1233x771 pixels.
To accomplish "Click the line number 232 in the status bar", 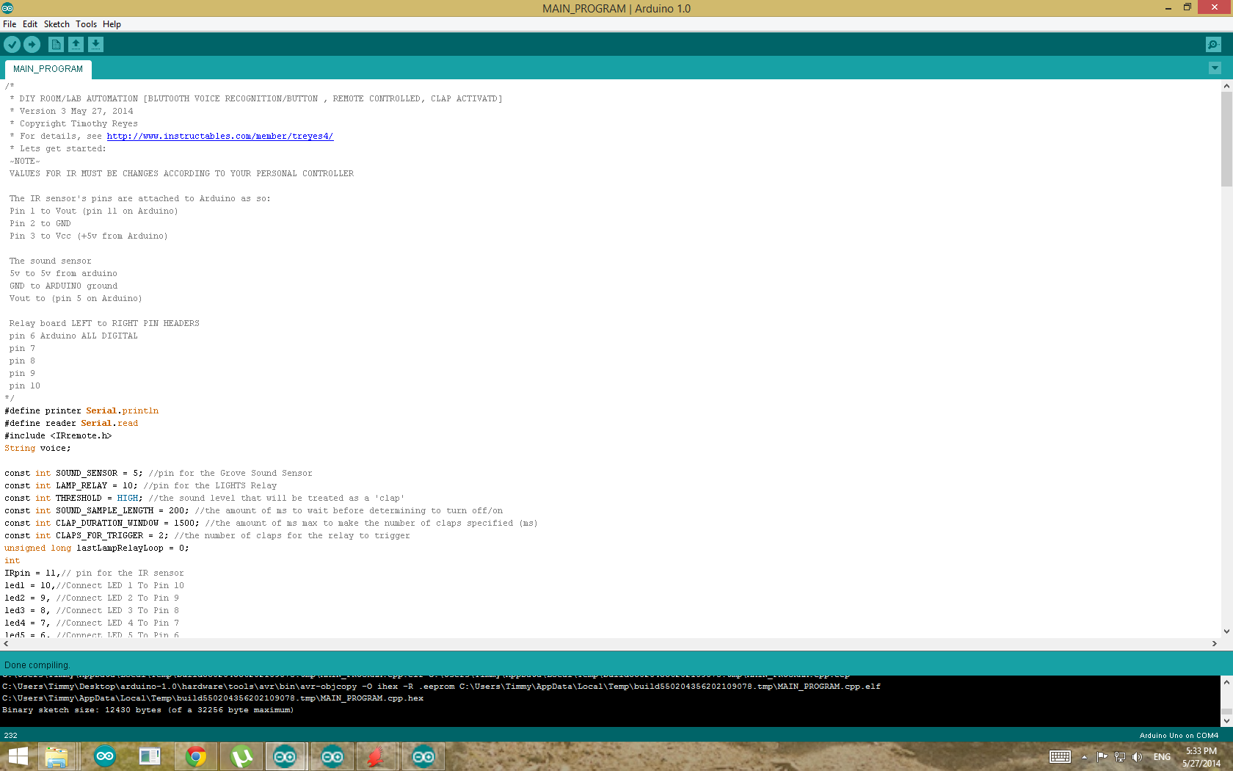I will click(11, 735).
